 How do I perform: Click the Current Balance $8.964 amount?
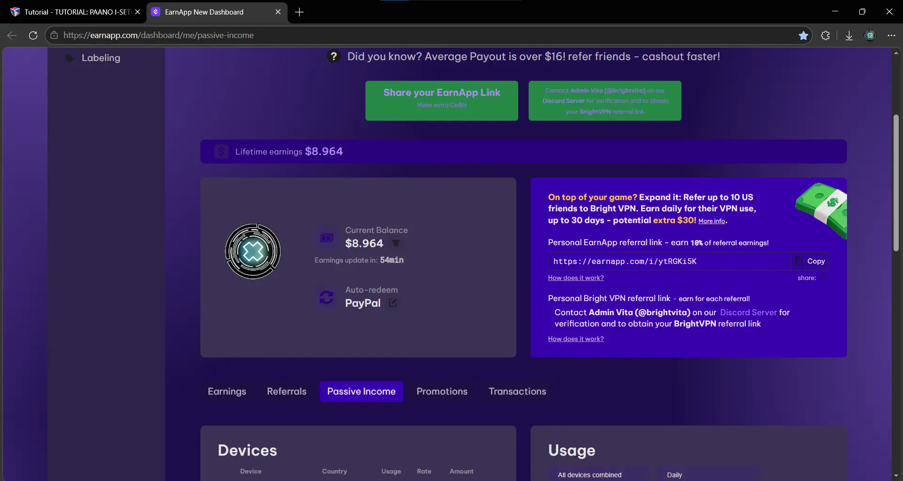364,243
